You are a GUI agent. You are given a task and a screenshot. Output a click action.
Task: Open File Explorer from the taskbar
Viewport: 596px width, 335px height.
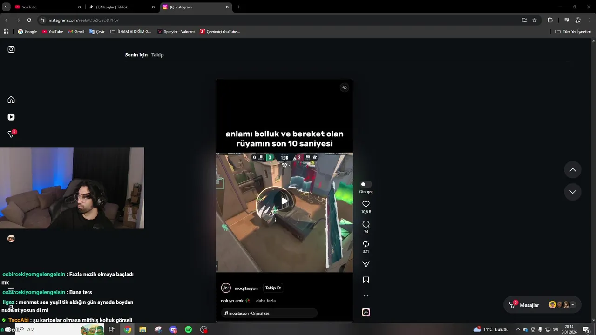tap(142, 329)
